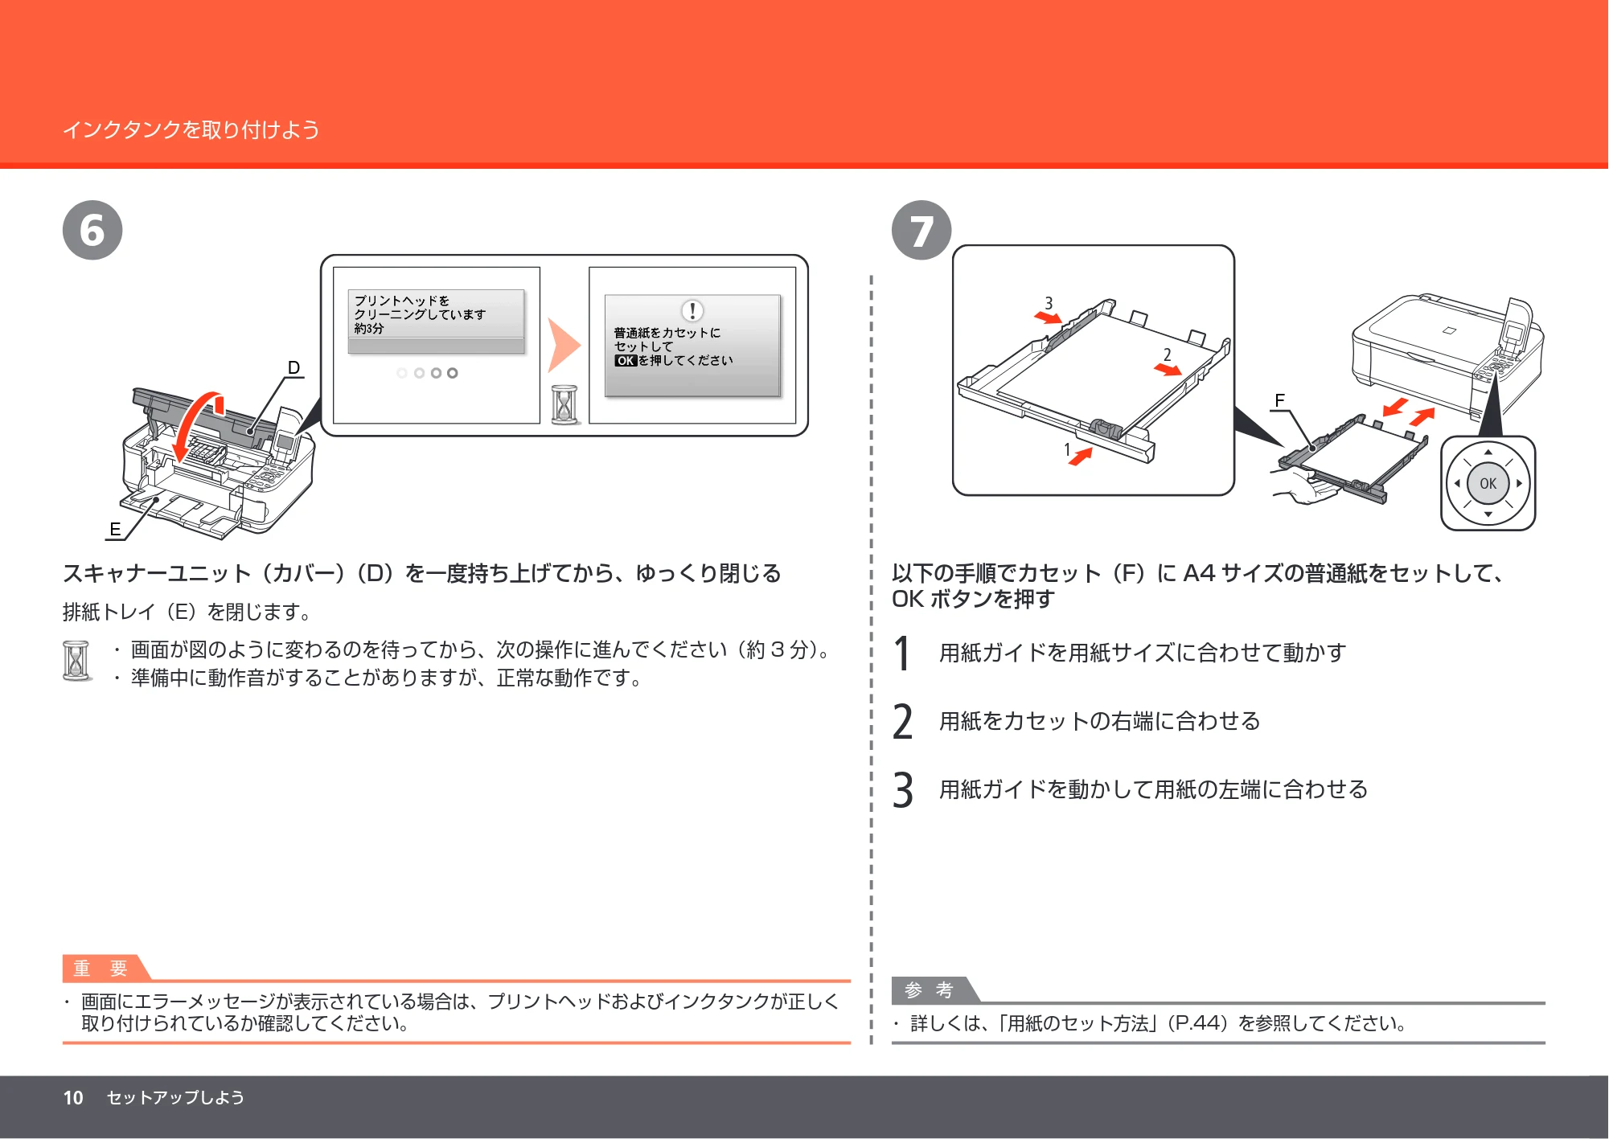Click the hourglass icon beside the waiting note
Viewport: 1609px width, 1139px height.
coord(76,661)
